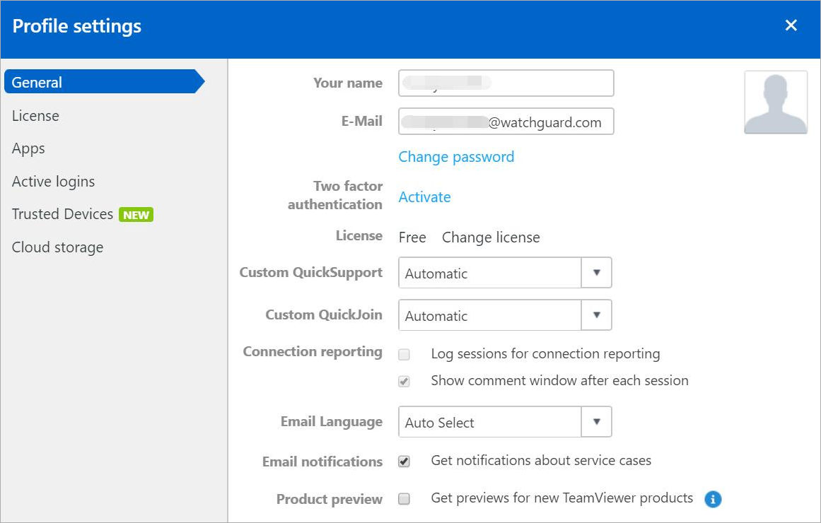Open the Apps section
This screenshot has height=523, width=821.
click(28, 148)
